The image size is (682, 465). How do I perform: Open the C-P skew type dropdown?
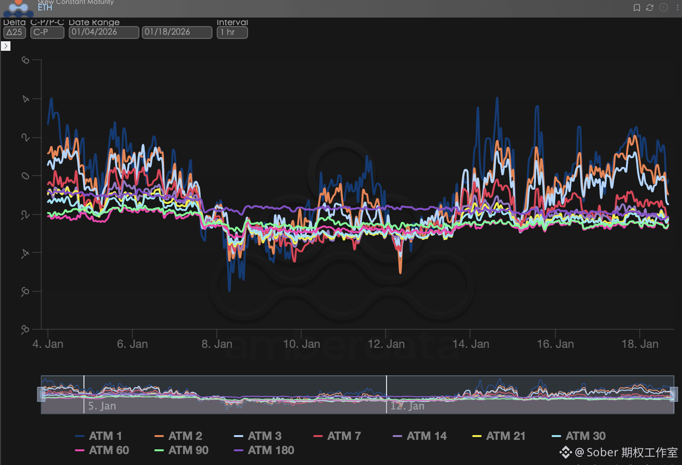coord(47,32)
